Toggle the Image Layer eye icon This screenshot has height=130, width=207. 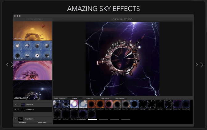coord(15,119)
